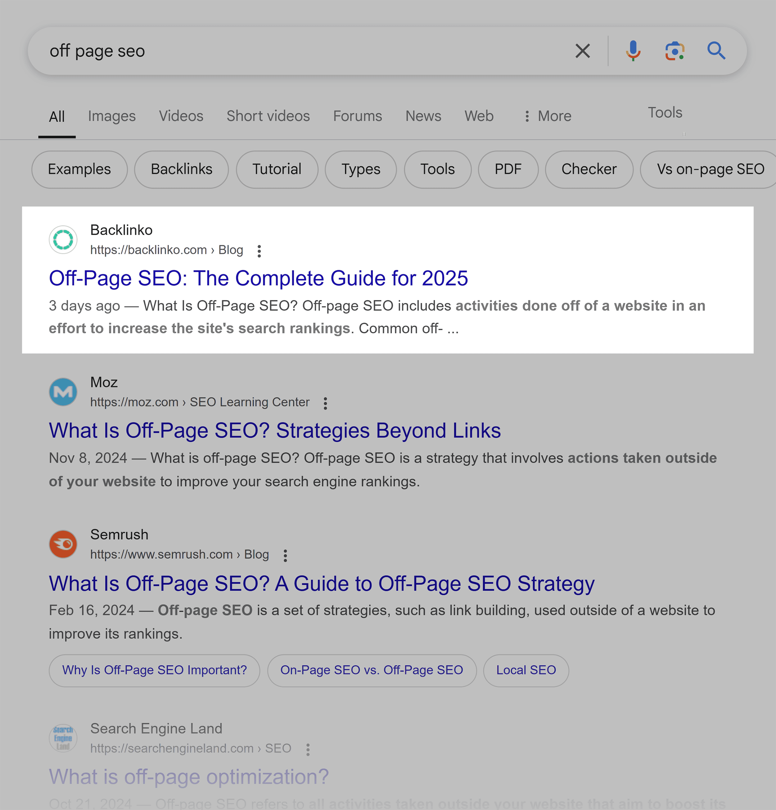Click the semrush.com › Blog URL breadcrumb
The height and width of the screenshot is (810, 776).
coord(179,555)
